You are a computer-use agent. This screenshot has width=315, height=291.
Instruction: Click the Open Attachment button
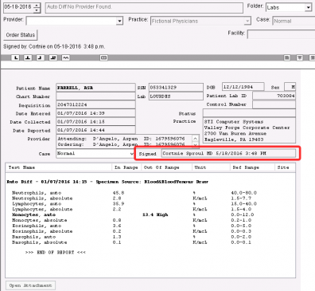pyautogui.click(x=30, y=285)
